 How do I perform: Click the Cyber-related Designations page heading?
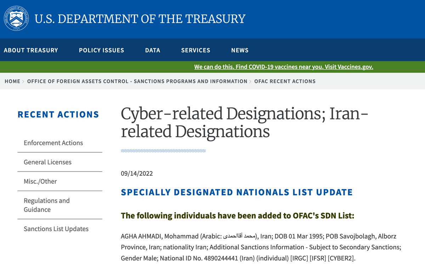[244, 122]
